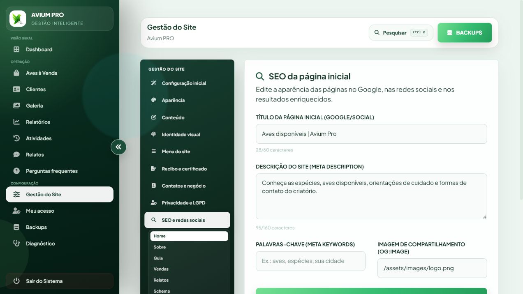The width and height of the screenshot is (523, 294).
Task: Open Contatos e negócio settings
Action: click(187, 186)
